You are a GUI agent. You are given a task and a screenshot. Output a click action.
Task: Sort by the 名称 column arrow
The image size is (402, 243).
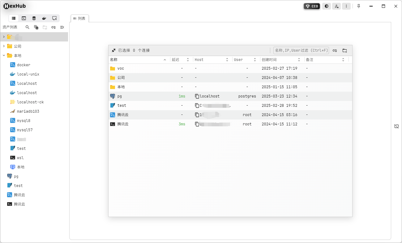coord(165,60)
